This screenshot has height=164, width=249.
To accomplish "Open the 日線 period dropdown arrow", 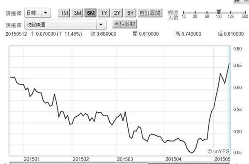I will tap(46, 13).
